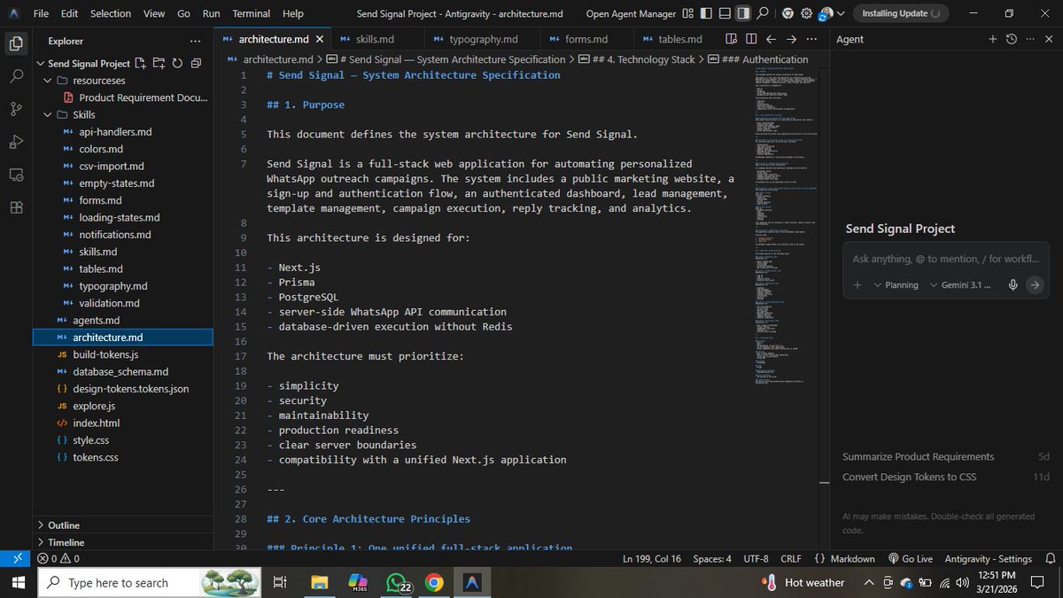The height and width of the screenshot is (598, 1063).
Task: Send the agent message with arrow button
Action: pos(1034,284)
